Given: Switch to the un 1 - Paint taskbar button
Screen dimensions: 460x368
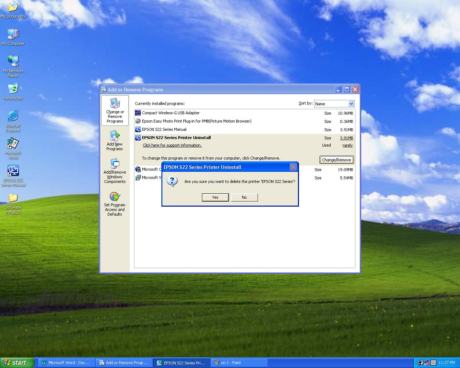Looking at the screenshot, I should (x=239, y=363).
